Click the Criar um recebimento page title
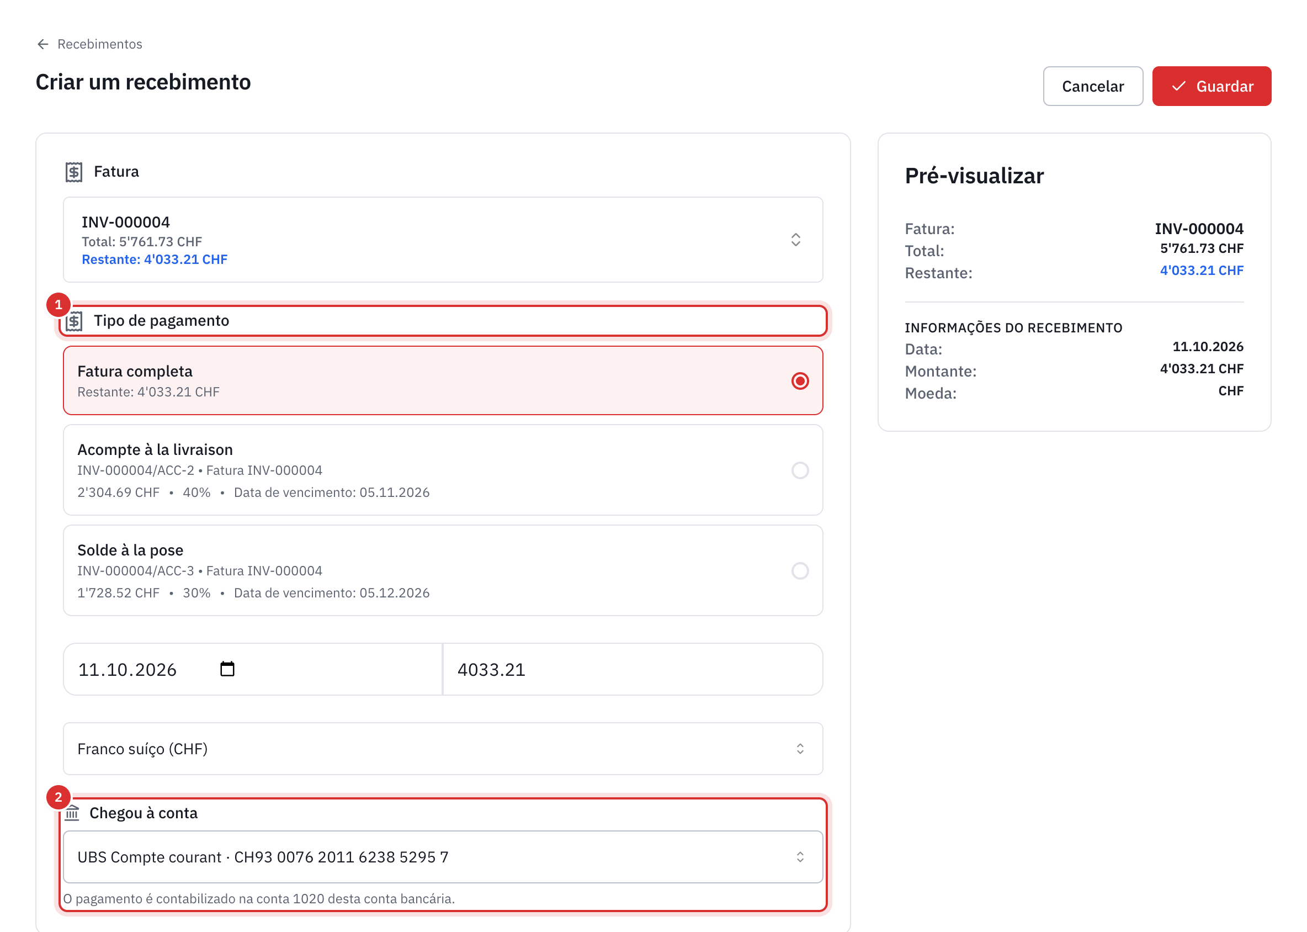Image resolution: width=1307 pixels, height=932 pixels. (144, 82)
